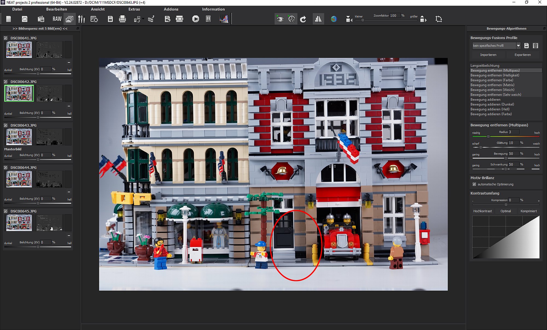The image size is (547, 330).
Task: Toggle the DSC00645.JPG checkbox
Action: tap(6, 211)
